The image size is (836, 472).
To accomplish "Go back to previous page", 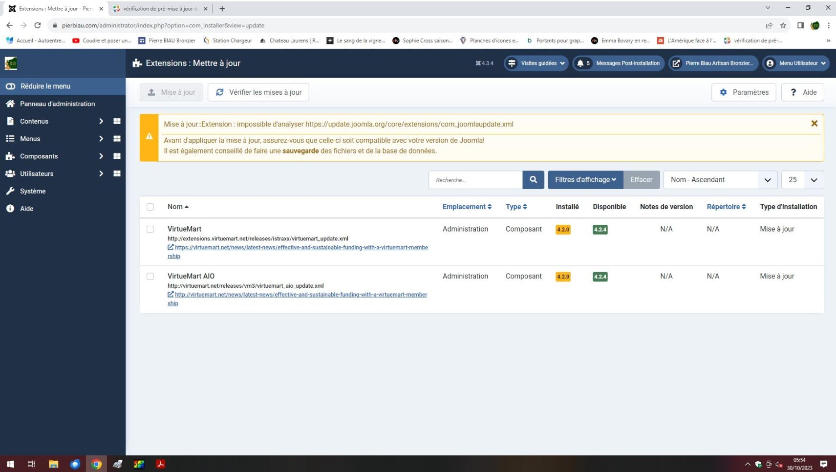I will (10, 25).
